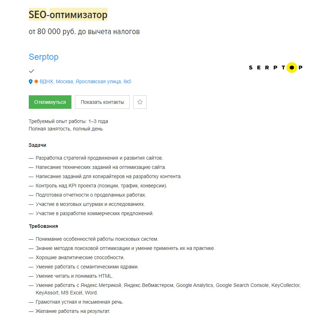Click the Задачи section heading
The height and width of the screenshot is (320, 330).
click(37, 145)
